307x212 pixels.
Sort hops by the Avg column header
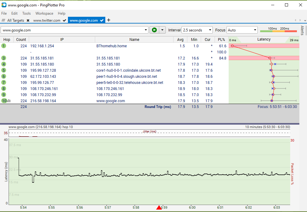pyautogui.click(x=180, y=39)
